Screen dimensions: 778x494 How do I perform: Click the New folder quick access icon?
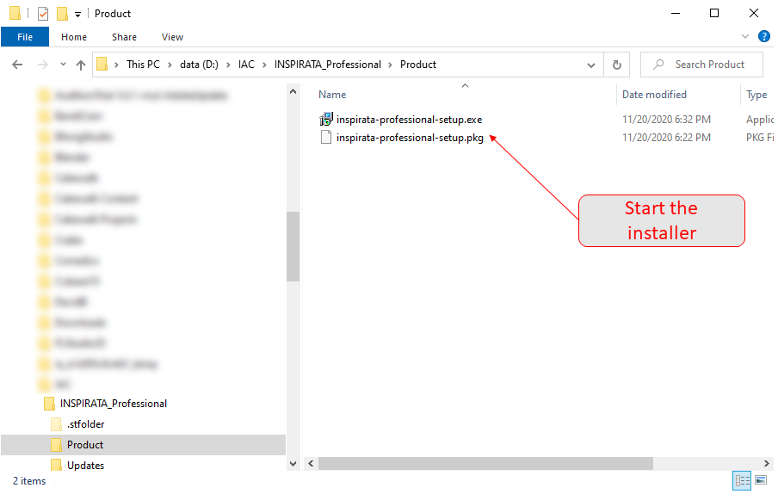(62, 14)
